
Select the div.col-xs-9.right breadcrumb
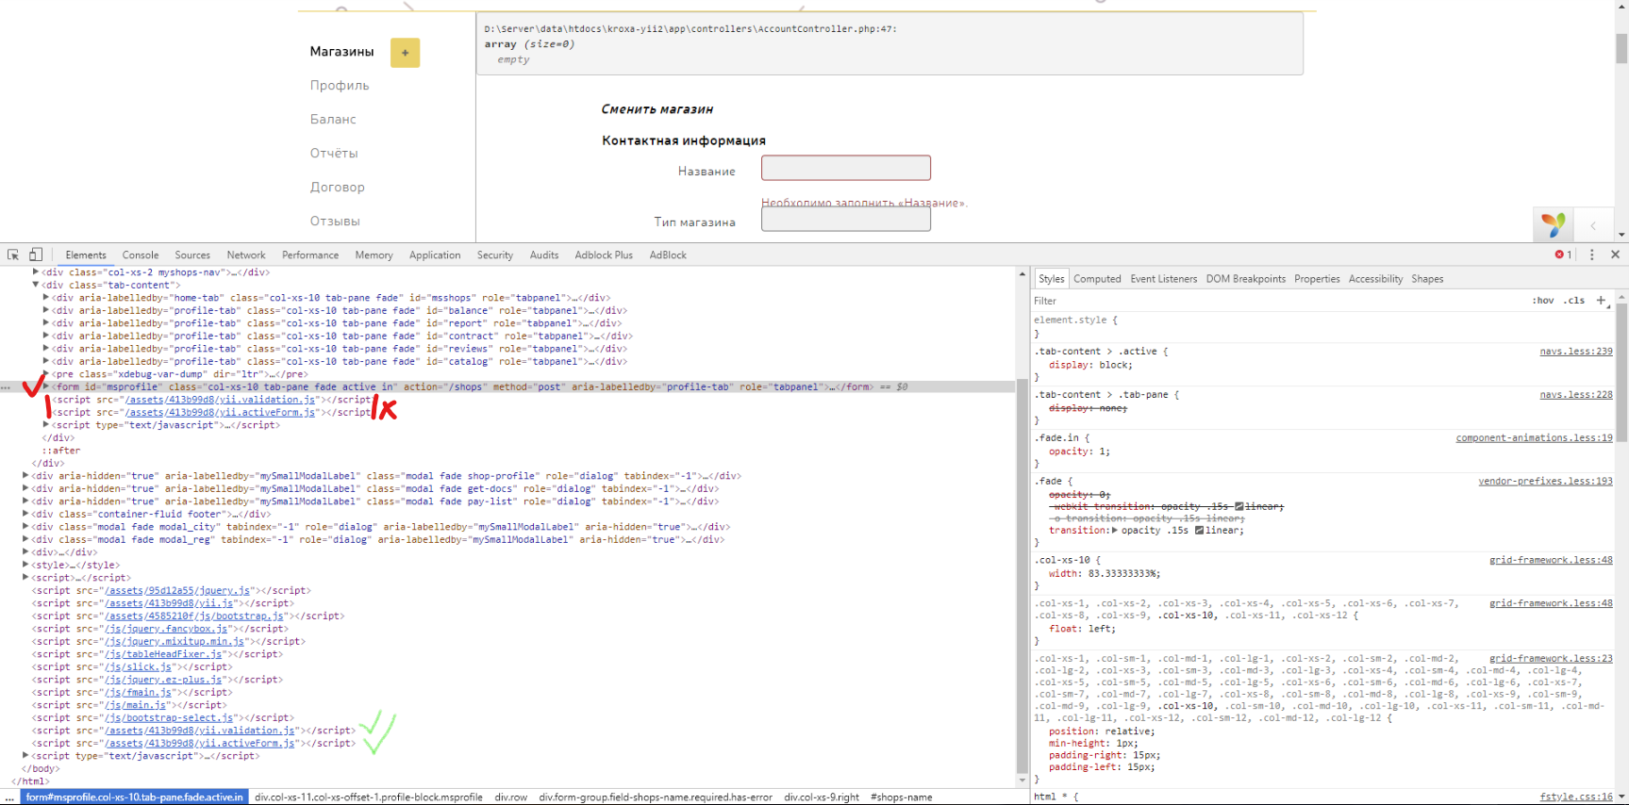822,797
